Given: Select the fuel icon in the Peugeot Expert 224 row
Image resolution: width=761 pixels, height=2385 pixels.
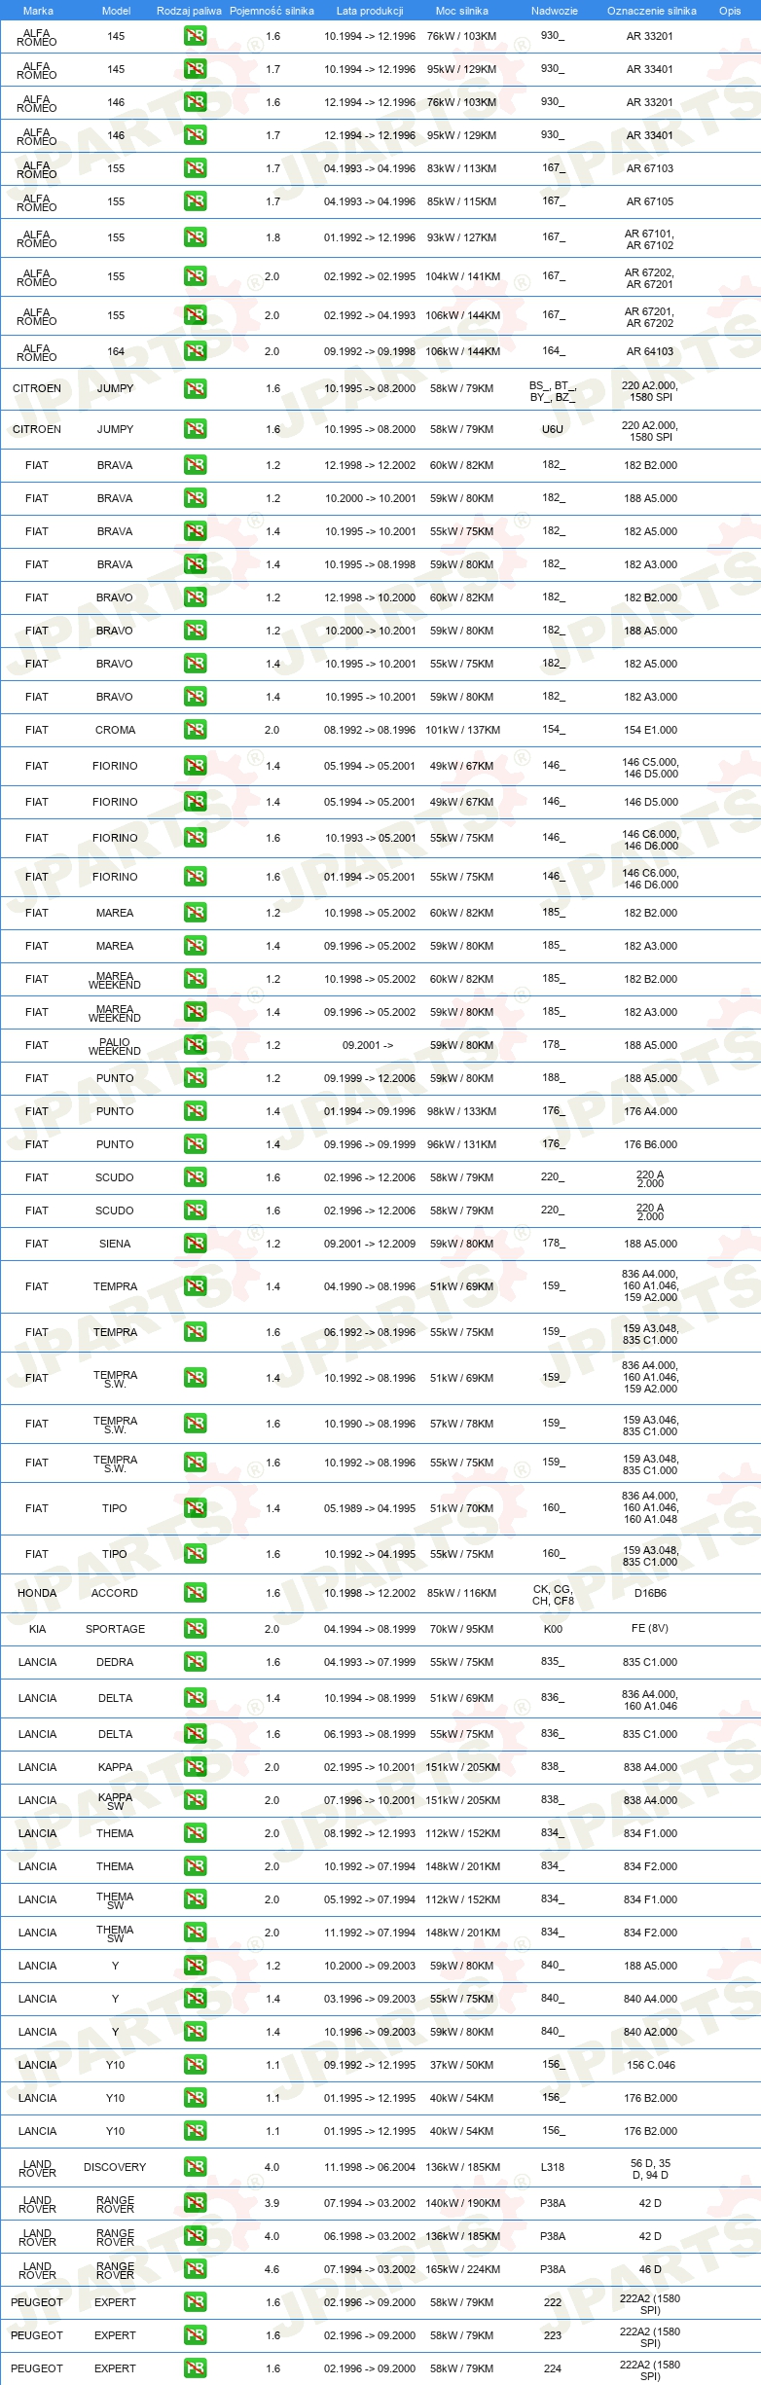Looking at the screenshot, I should click(x=195, y=2368).
